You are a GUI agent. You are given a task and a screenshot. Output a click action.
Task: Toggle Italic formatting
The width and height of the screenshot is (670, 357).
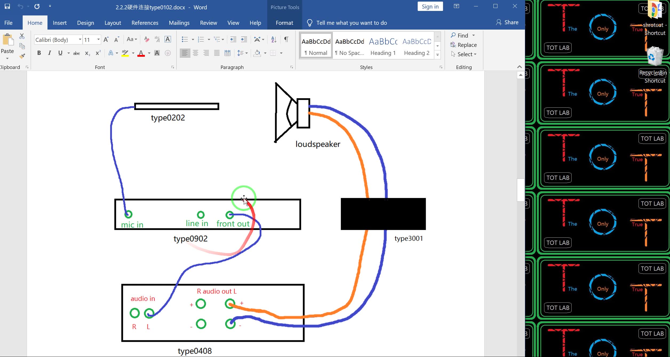[x=49, y=53]
